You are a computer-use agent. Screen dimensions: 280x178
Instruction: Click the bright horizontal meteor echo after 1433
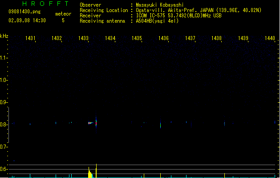(90, 123)
